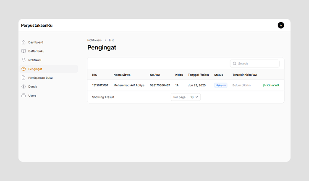The image size is (309, 181).
Task: Click the dipinjam status badge
Action: [221, 85]
